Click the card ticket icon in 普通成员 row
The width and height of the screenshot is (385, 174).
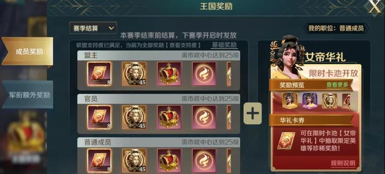tap(99, 161)
